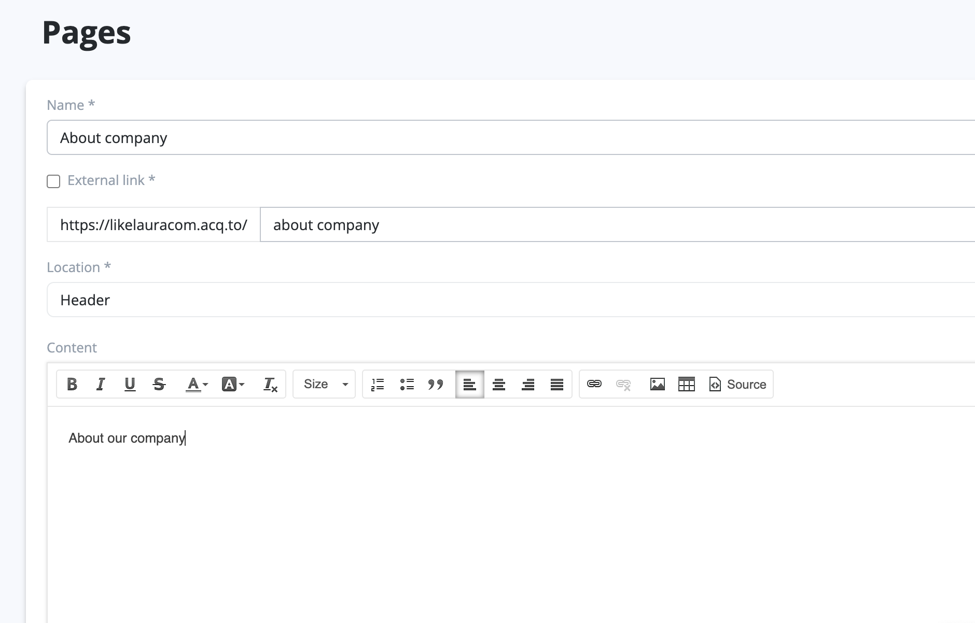975x623 pixels.
Task: Insert an image into content
Action: pos(657,384)
